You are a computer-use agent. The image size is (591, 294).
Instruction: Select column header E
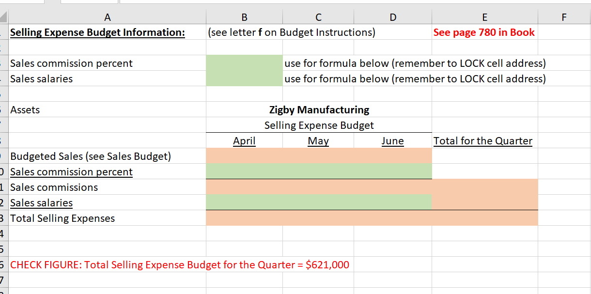tap(484, 17)
